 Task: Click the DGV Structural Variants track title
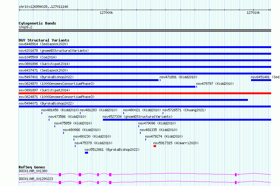(44, 40)
